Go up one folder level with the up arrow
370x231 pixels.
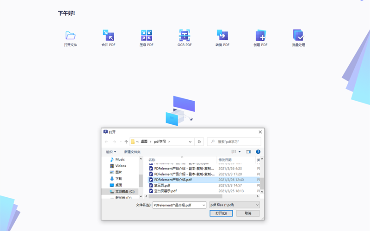click(126, 142)
